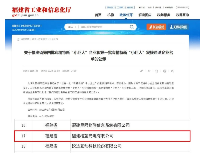206x153 pixels.
Task: Decrease font size with A- icon
Action: 149,71
